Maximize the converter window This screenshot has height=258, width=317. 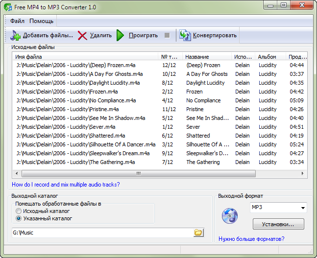(x=284, y=5)
